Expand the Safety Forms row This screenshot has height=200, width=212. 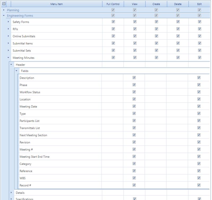click(8, 22)
